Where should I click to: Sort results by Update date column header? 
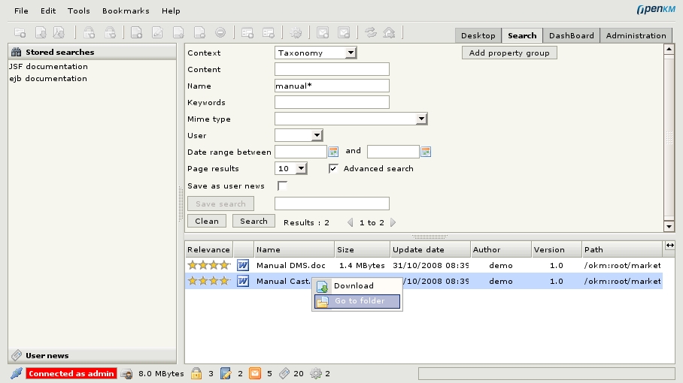pos(430,249)
